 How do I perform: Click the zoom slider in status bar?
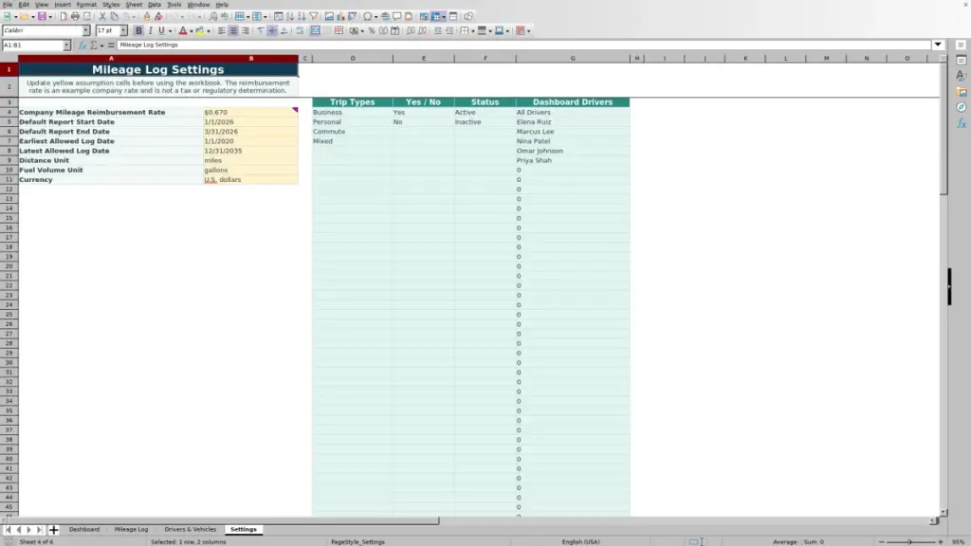pyautogui.click(x=910, y=541)
